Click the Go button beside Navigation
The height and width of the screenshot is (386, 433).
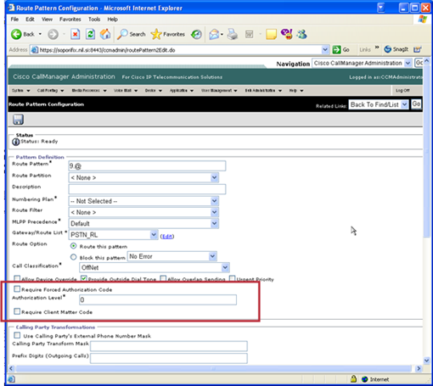click(419, 63)
